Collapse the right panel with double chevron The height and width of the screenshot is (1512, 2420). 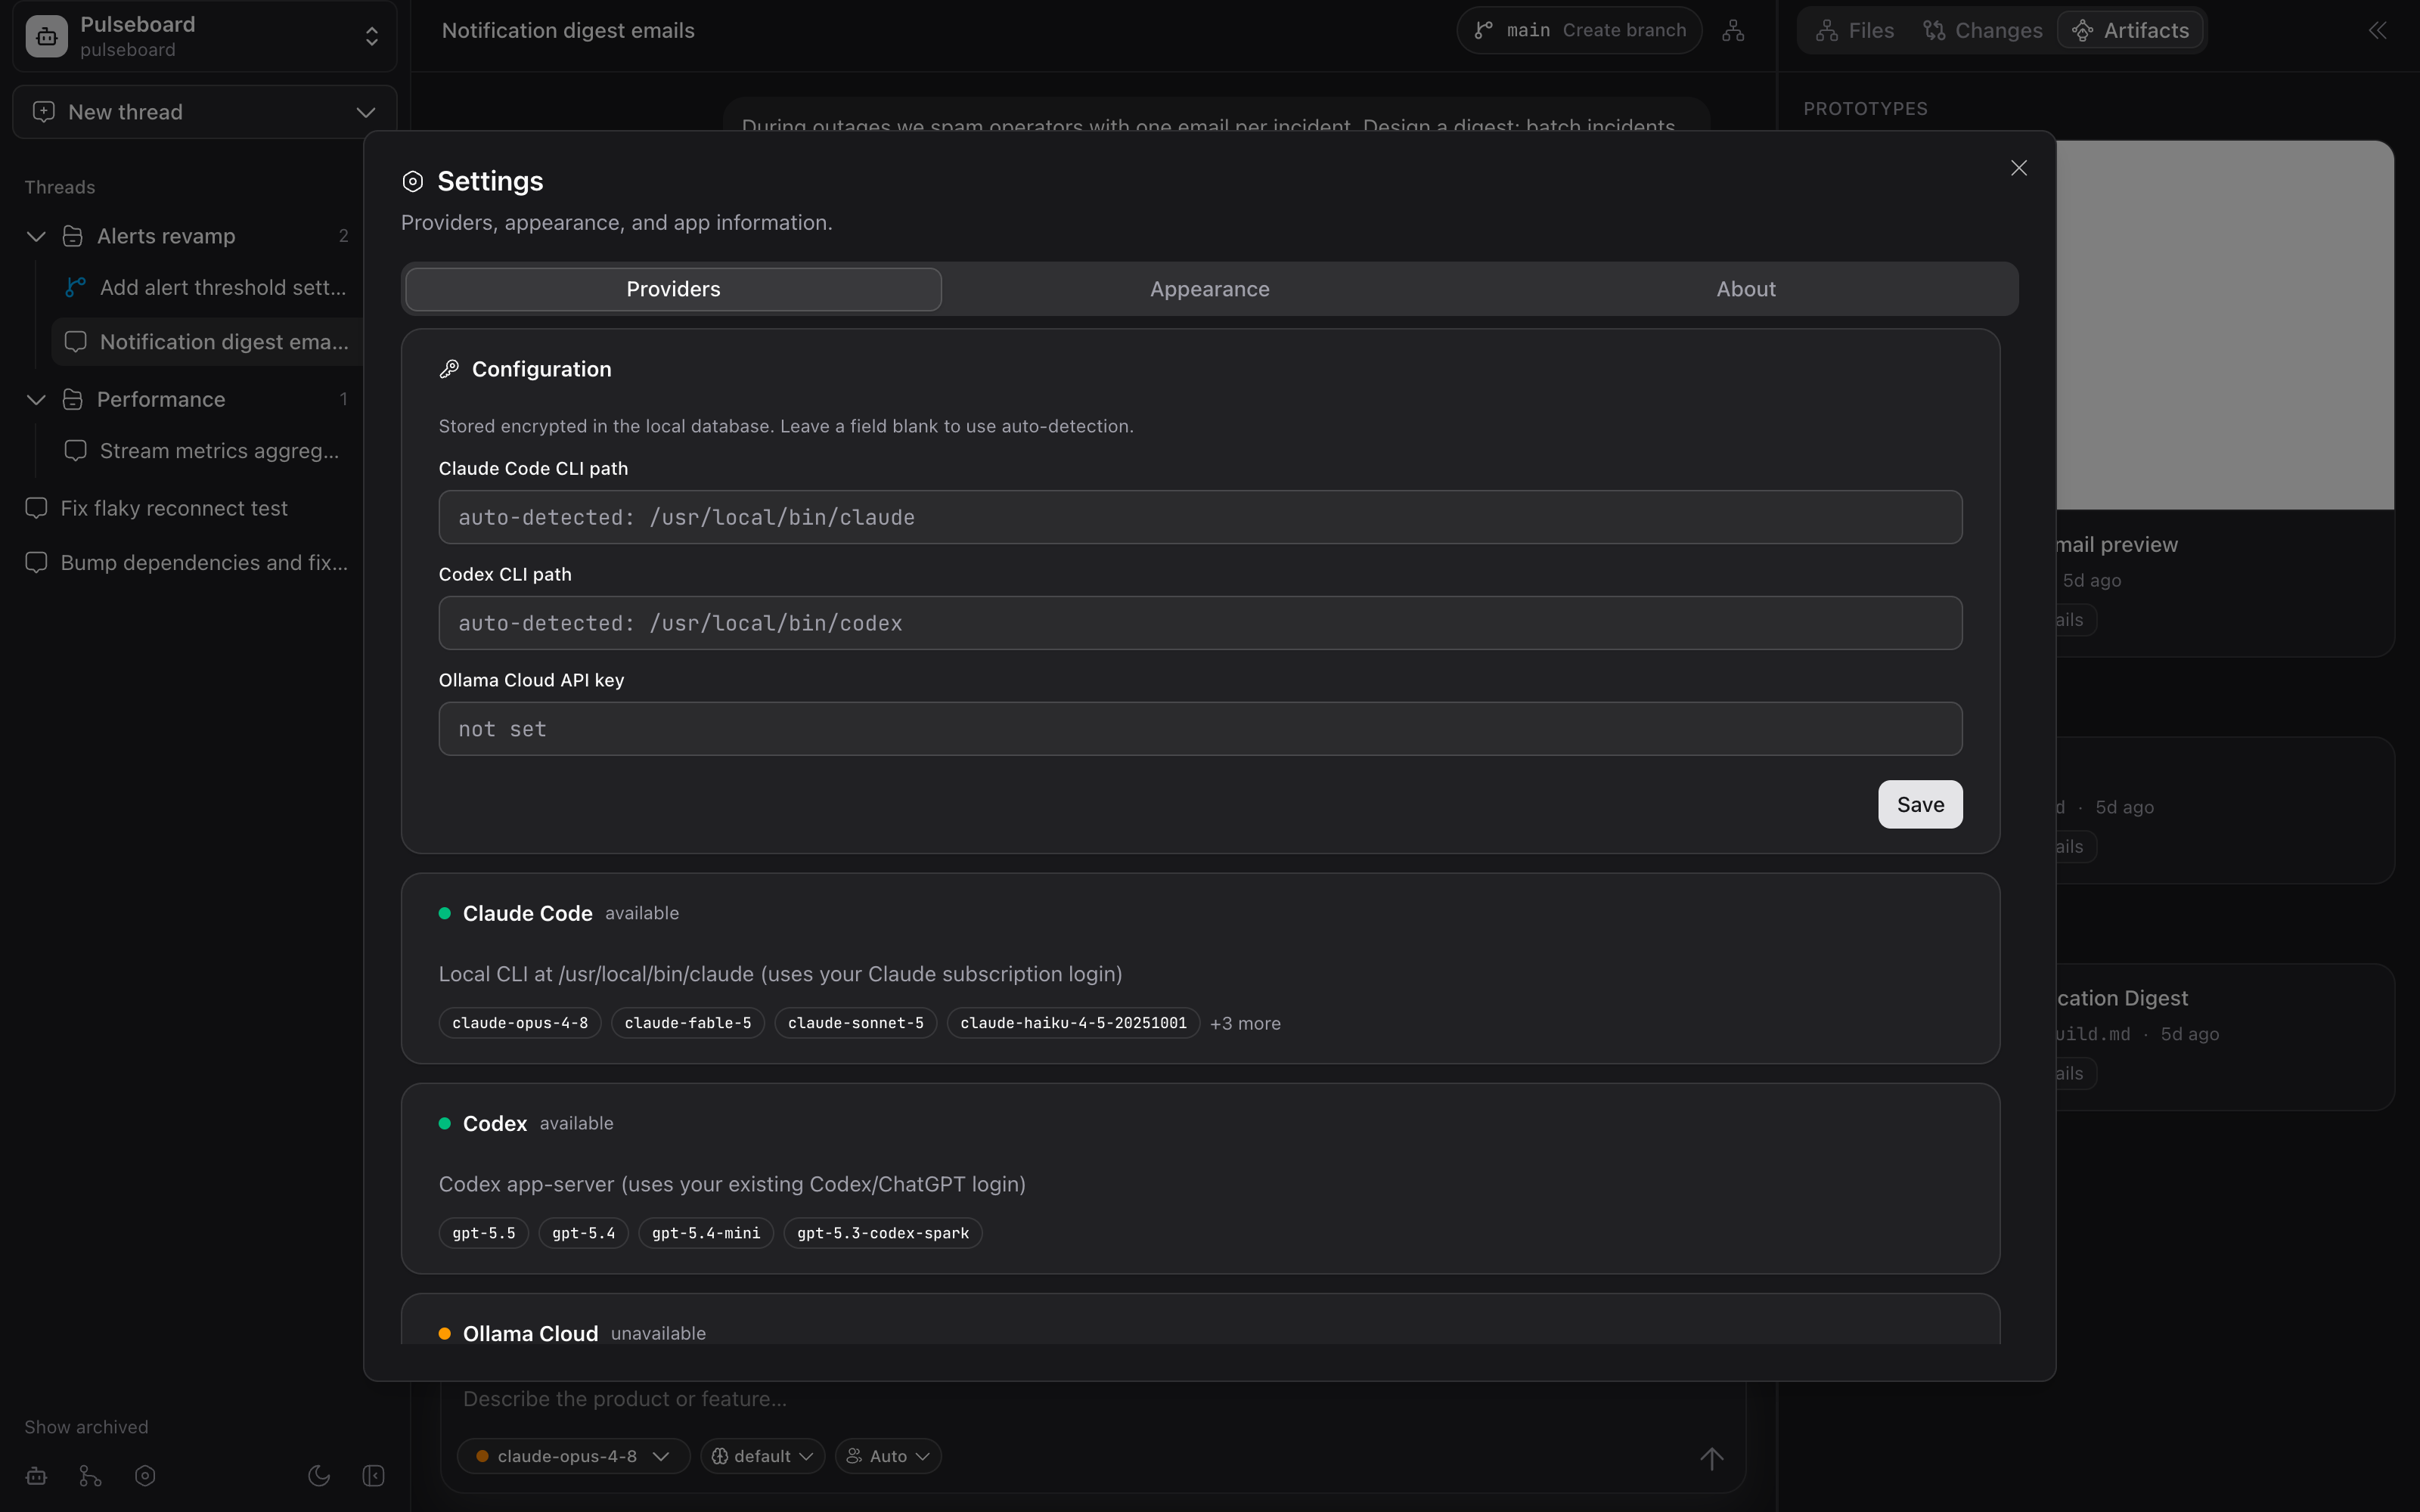[2378, 31]
